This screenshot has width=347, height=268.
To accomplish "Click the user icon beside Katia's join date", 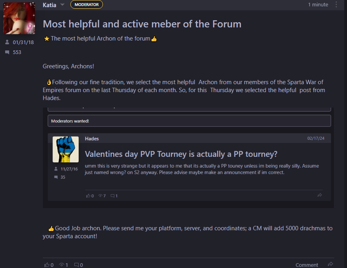I will click(x=7, y=42).
